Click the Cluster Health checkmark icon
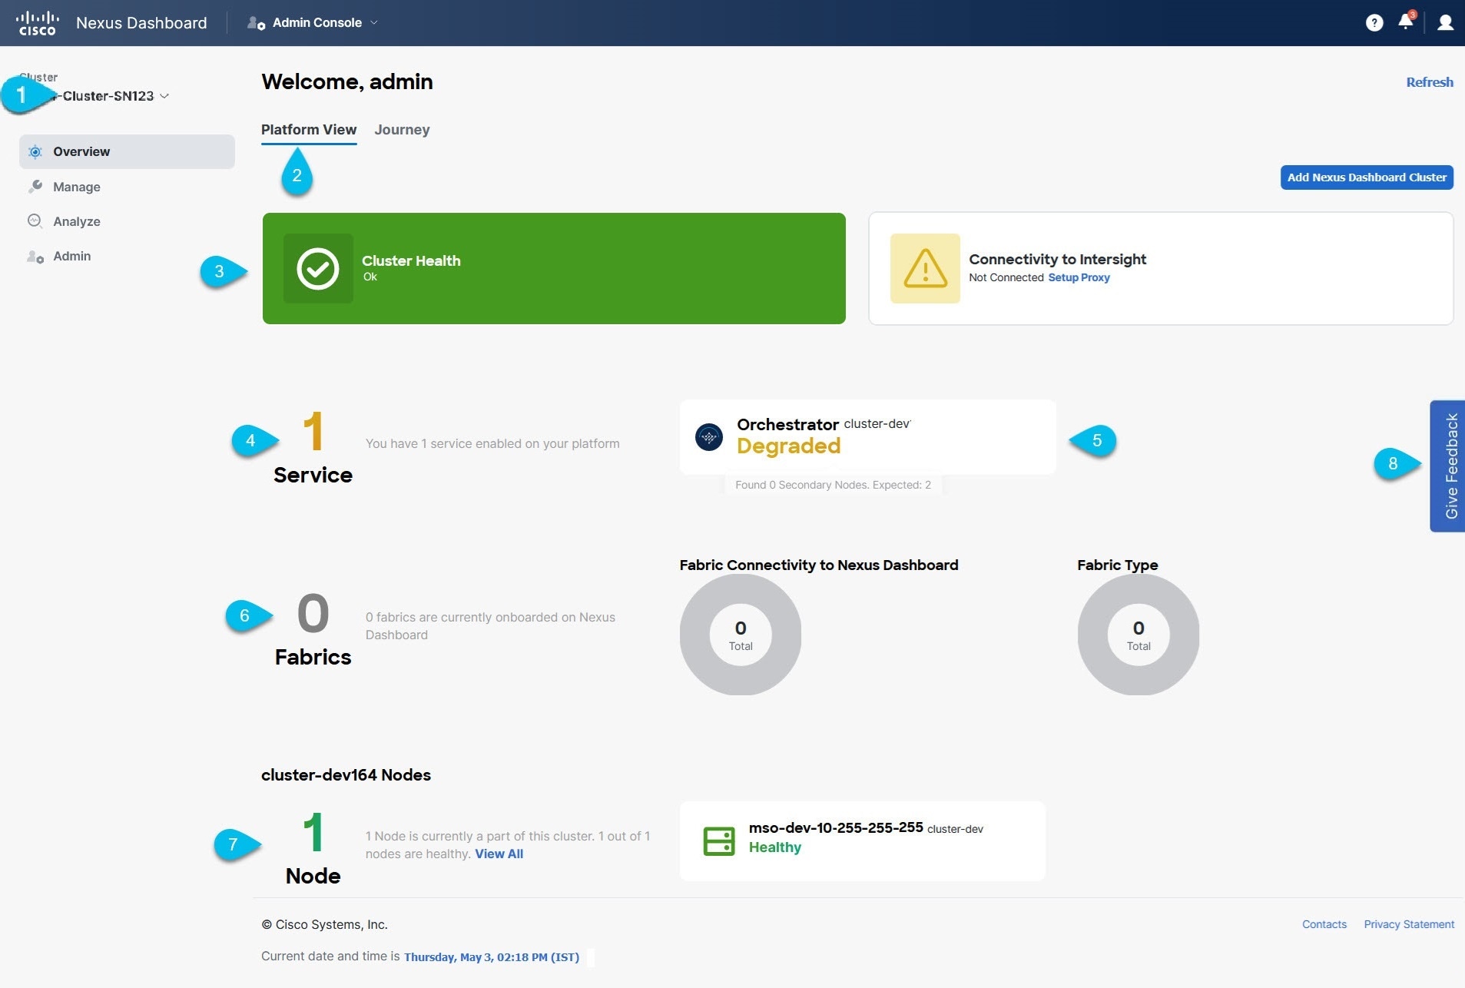Screen dimensions: 1465x988 (318, 268)
